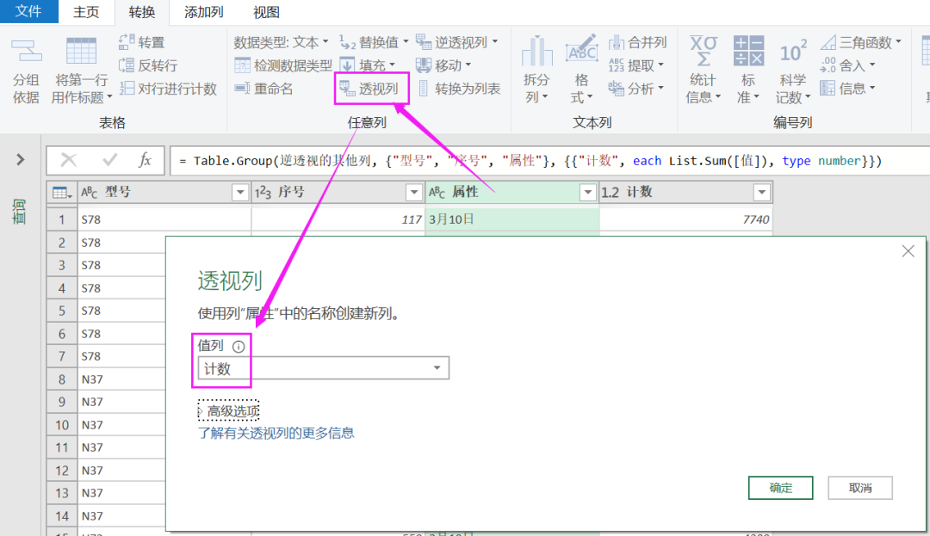Viewport: 930px width, 536px height.
Task: Click the 透视列 (Pivot Column) button
Action: [x=369, y=89]
